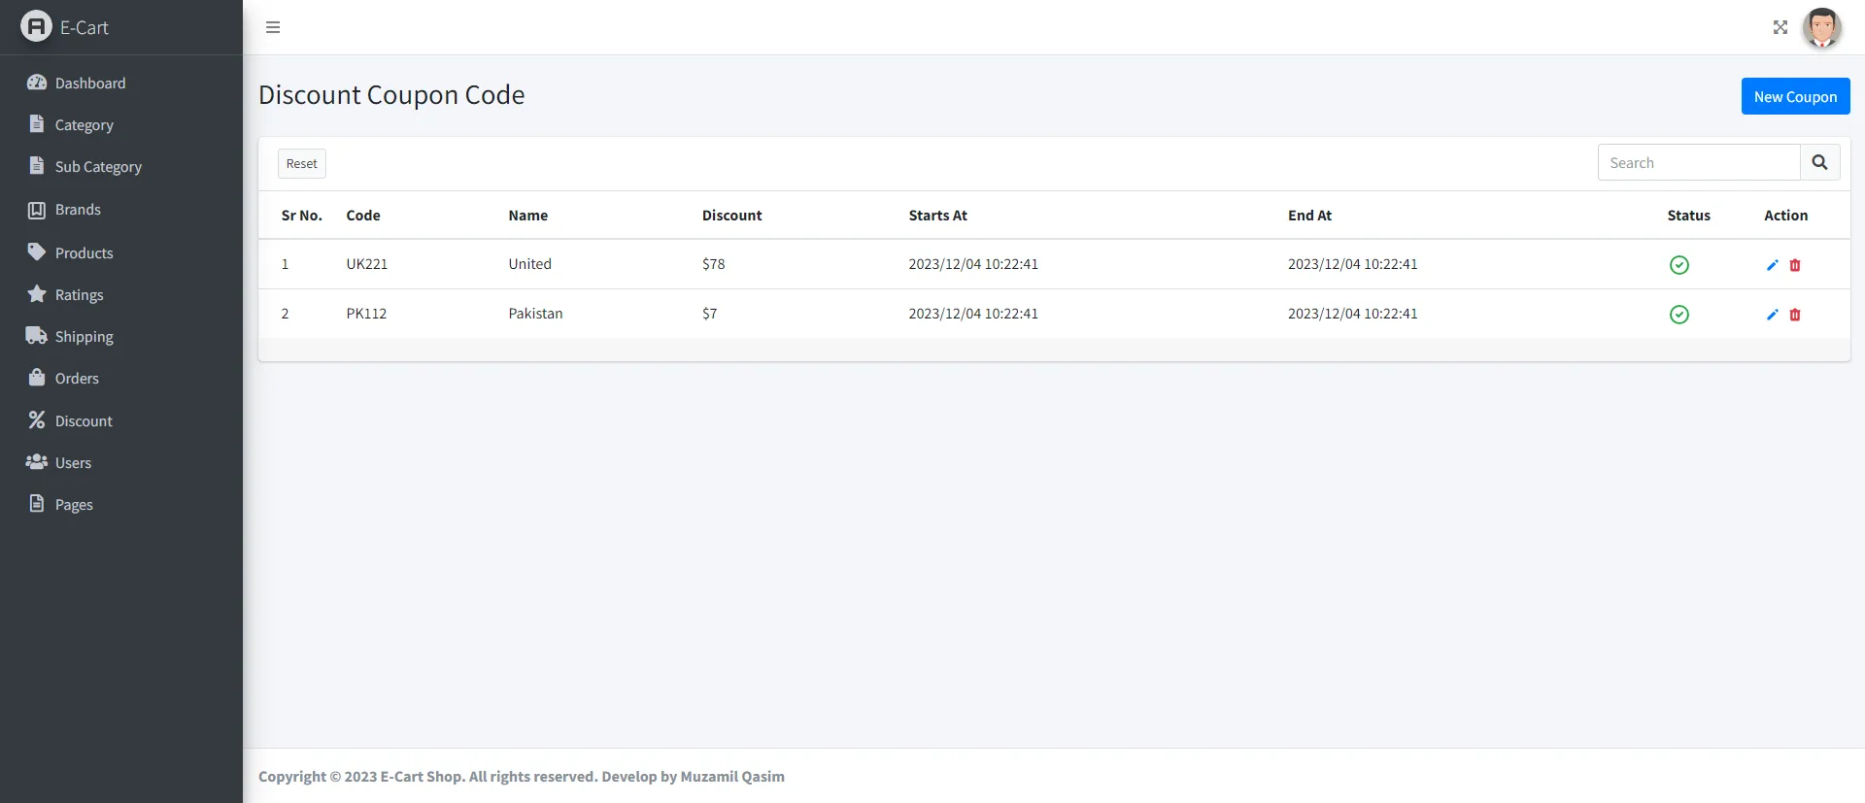The width and height of the screenshot is (1865, 803).
Task: Delete the PK112 coupon using trash icon
Action: (x=1795, y=315)
